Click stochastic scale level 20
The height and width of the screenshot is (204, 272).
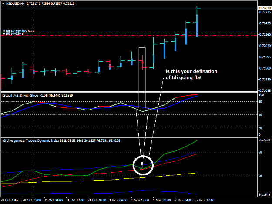[260, 128]
